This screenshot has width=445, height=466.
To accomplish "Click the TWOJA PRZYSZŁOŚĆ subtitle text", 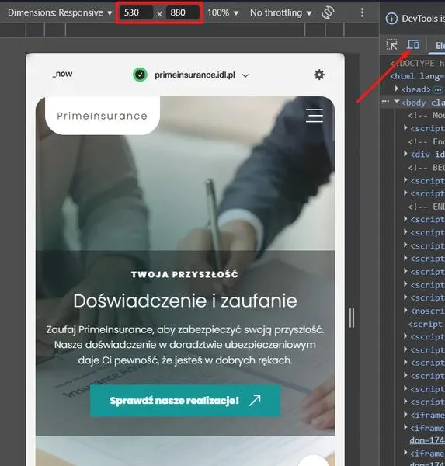I will coord(185,274).
